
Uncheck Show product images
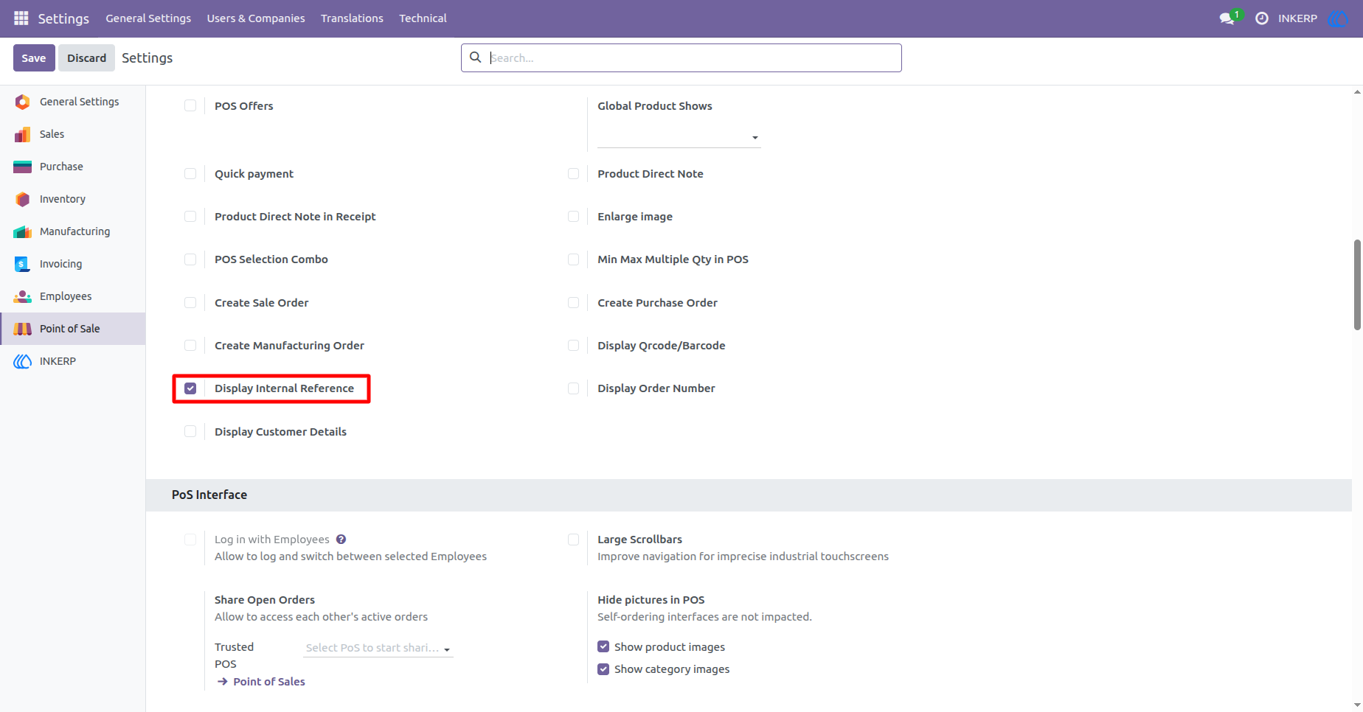tap(603, 646)
